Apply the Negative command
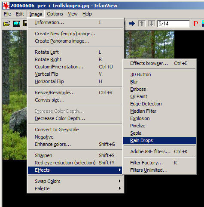Screen dimensions: 204x207 click(76, 137)
